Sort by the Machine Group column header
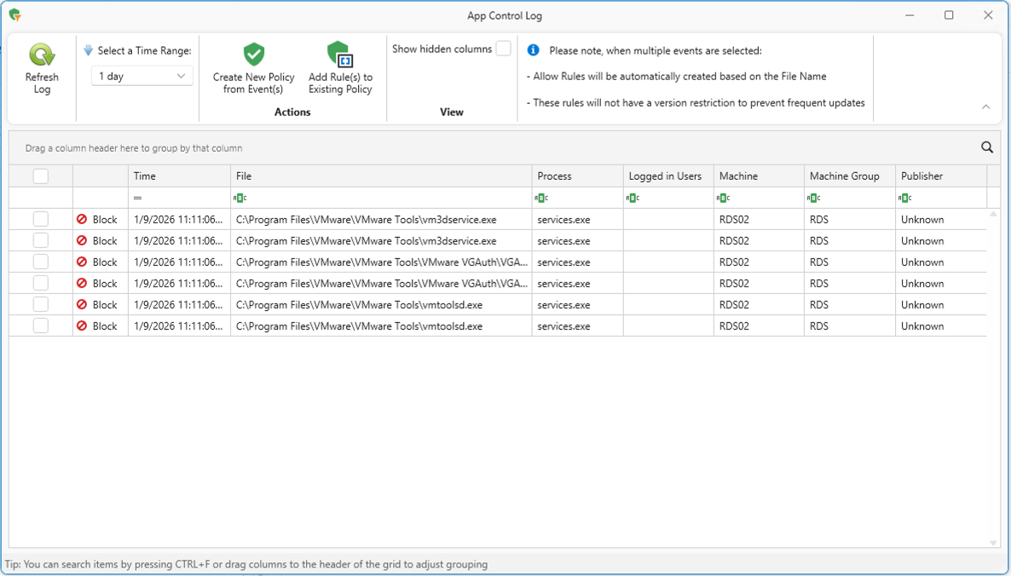This screenshot has height=576, width=1011. click(x=844, y=176)
